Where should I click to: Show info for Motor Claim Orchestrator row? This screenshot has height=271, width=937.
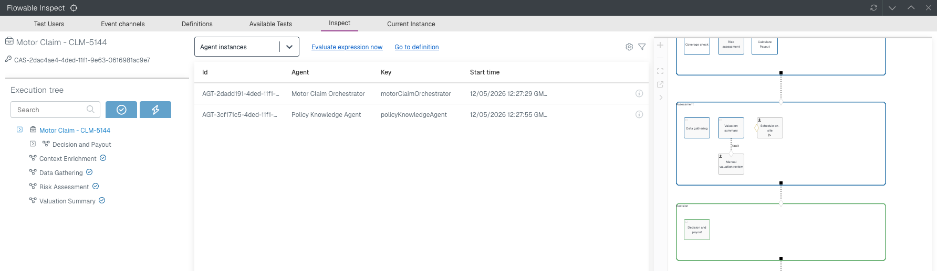click(639, 93)
